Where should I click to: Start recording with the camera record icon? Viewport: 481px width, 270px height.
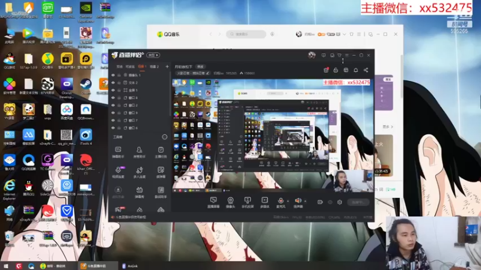tap(320, 202)
